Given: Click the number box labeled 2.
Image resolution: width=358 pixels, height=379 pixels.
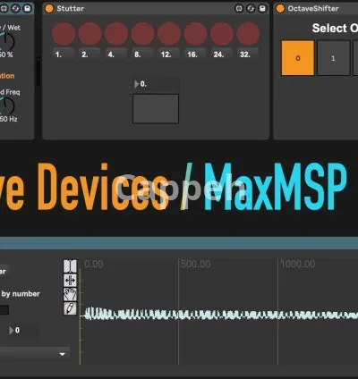Looking at the screenshot, I should coord(89,55).
